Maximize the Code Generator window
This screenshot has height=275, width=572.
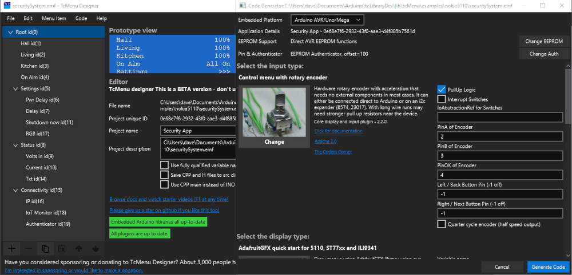542,6
